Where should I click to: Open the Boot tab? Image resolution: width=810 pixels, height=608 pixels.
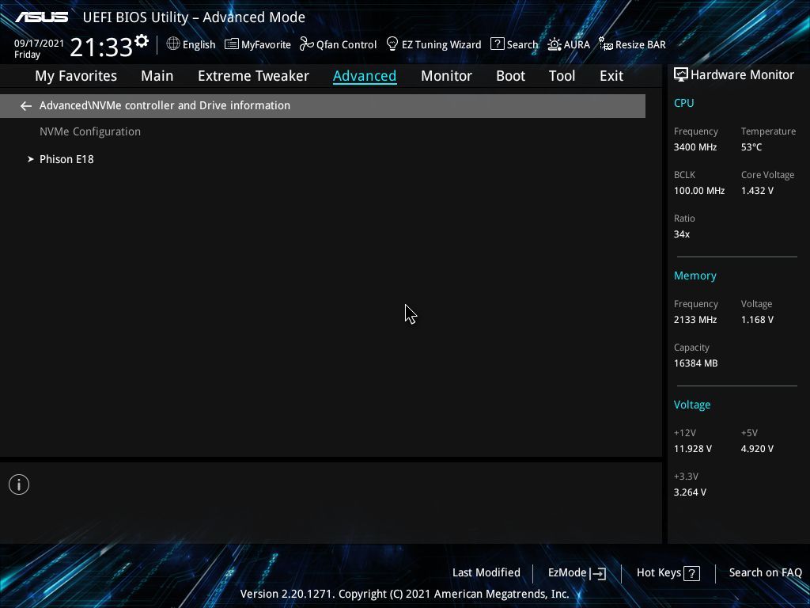510,76
